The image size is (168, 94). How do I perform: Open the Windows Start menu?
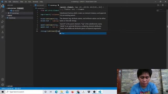(3, 92)
